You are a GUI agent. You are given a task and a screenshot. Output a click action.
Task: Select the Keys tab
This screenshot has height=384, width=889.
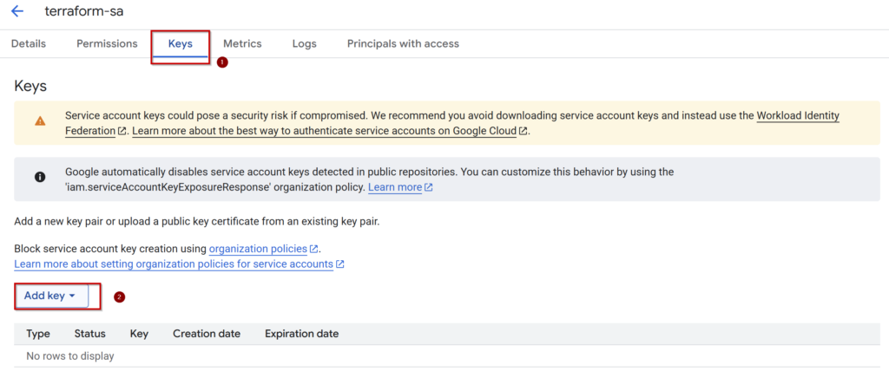pos(181,43)
